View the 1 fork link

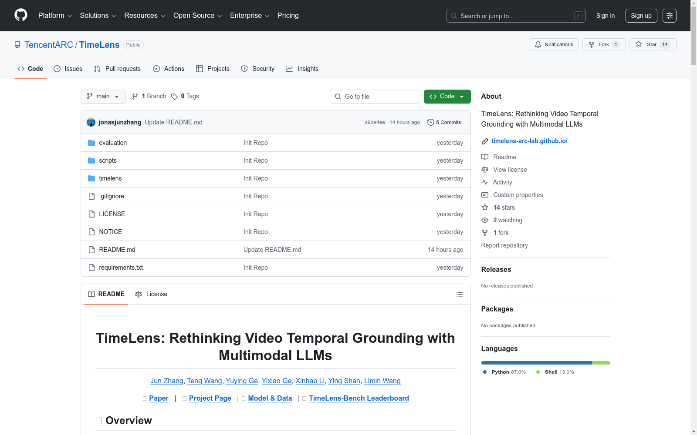point(495,233)
